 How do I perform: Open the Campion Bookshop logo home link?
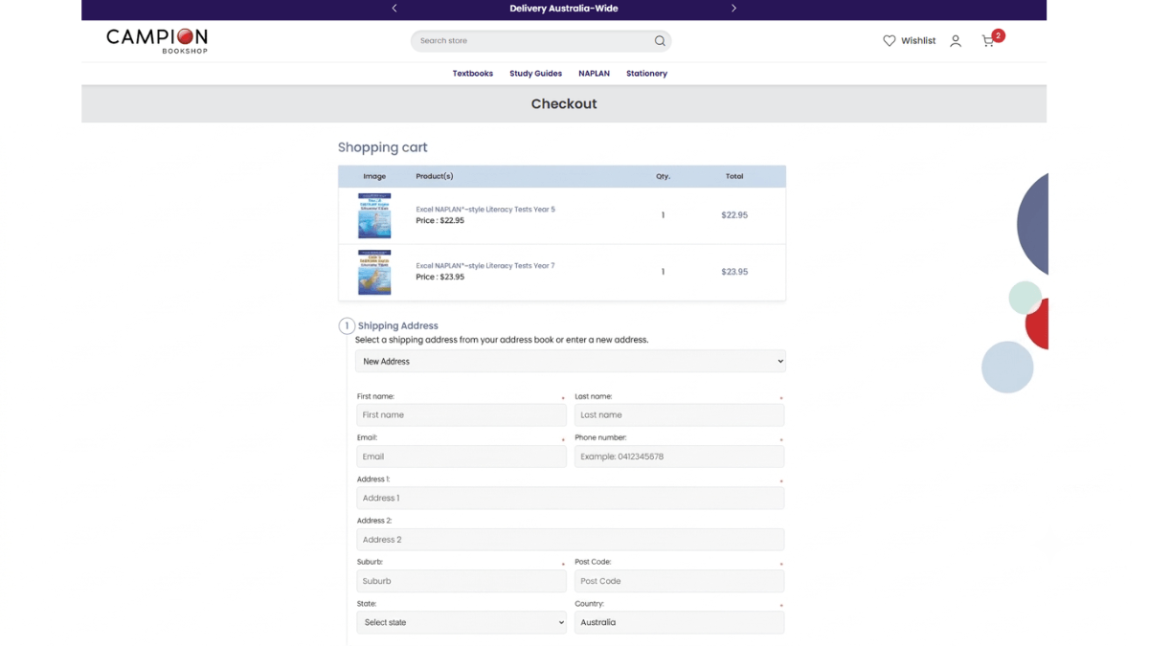[157, 40]
